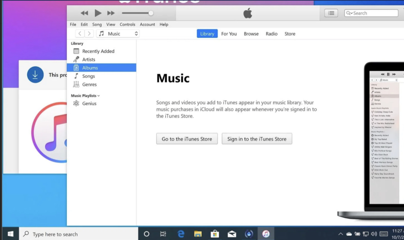Click download arrow icon in background window
The image size is (404, 240).
(35, 75)
